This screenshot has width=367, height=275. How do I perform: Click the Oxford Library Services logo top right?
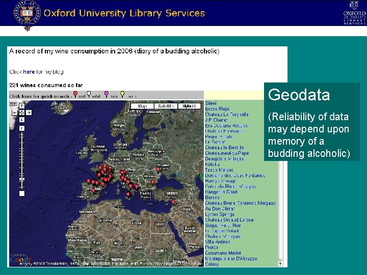coord(354,13)
